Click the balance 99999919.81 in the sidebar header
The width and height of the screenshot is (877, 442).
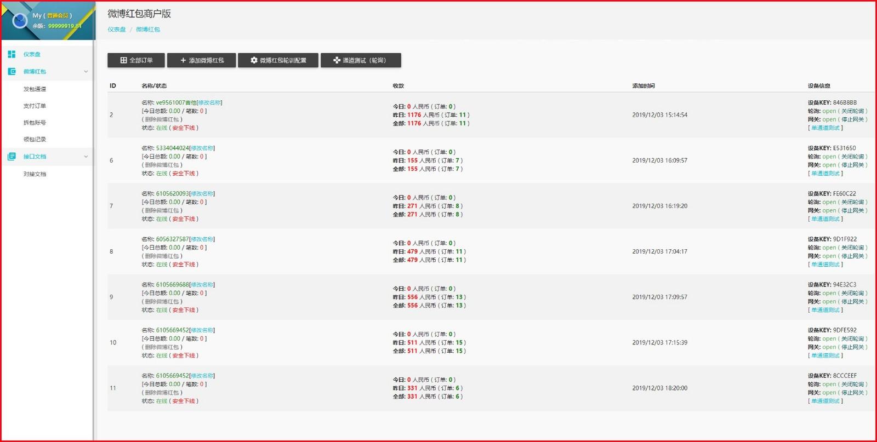pyautogui.click(x=65, y=26)
